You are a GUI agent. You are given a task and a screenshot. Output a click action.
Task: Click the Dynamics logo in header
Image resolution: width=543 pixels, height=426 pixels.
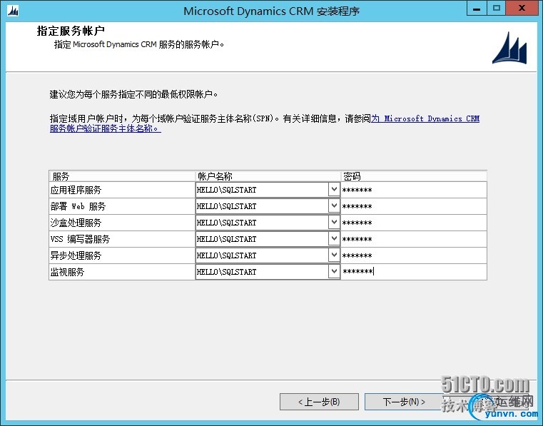pos(509,48)
